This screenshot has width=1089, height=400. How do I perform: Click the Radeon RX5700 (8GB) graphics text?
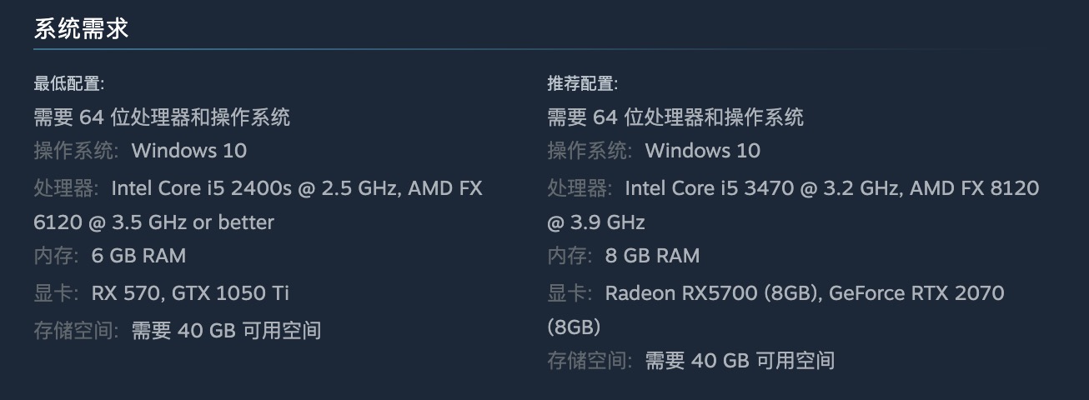(711, 293)
